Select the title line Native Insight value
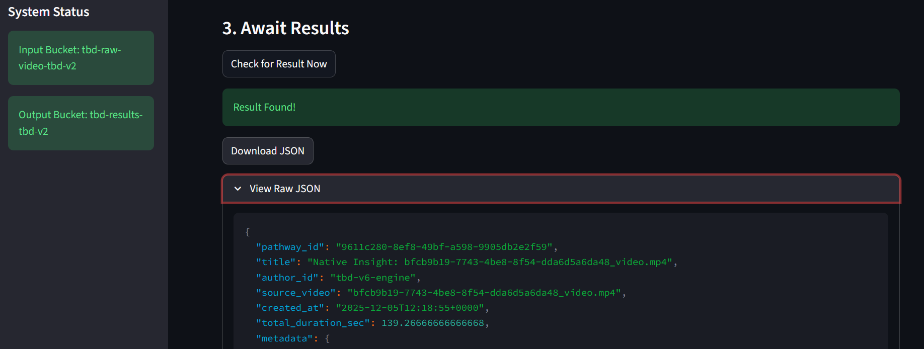This screenshot has width=924, height=349. 490,262
